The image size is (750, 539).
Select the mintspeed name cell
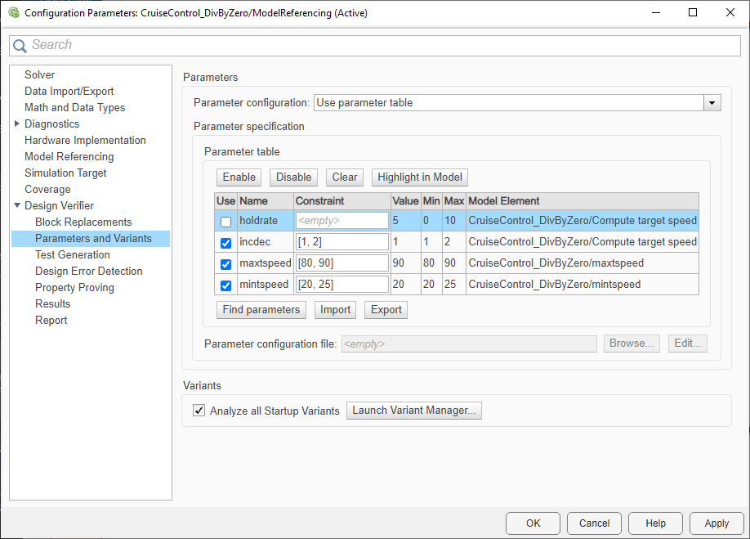tap(266, 285)
